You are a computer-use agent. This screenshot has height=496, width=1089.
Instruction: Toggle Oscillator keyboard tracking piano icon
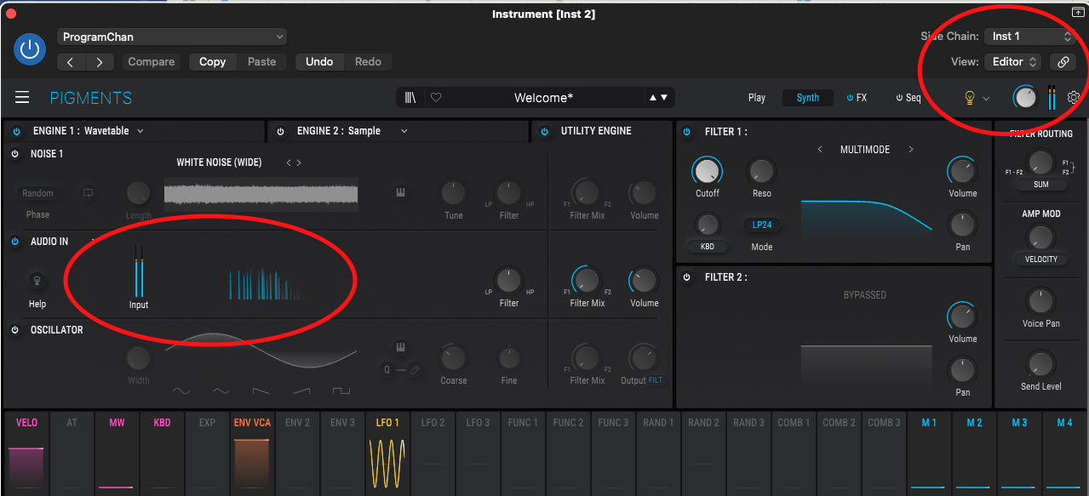[x=399, y=347]
